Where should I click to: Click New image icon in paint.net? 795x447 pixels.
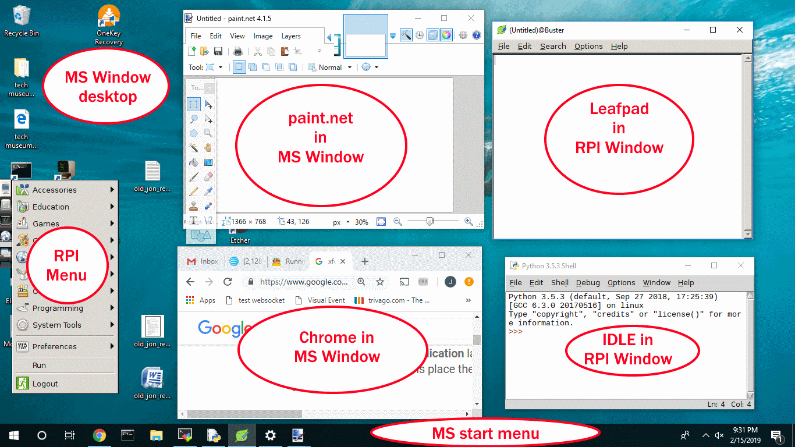pyautogui.click(x=192, y=51)
